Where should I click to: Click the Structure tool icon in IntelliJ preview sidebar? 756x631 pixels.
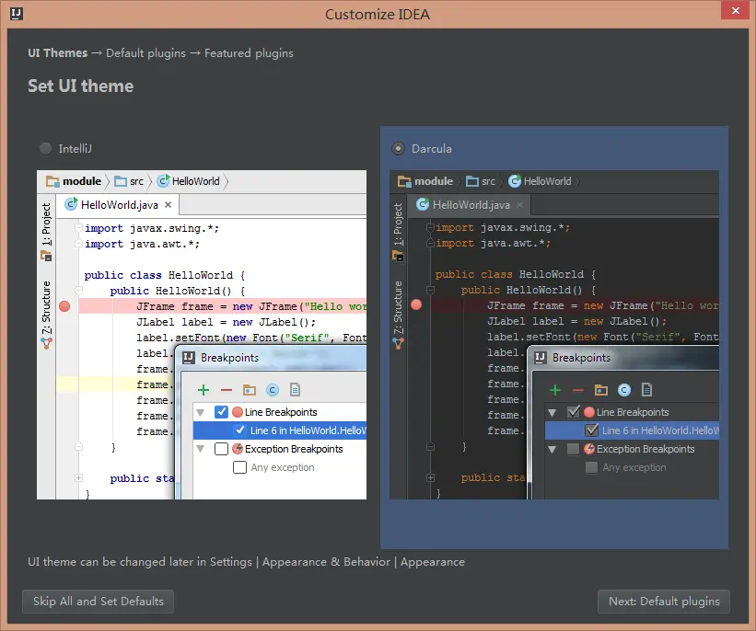(x=46, y=343)
